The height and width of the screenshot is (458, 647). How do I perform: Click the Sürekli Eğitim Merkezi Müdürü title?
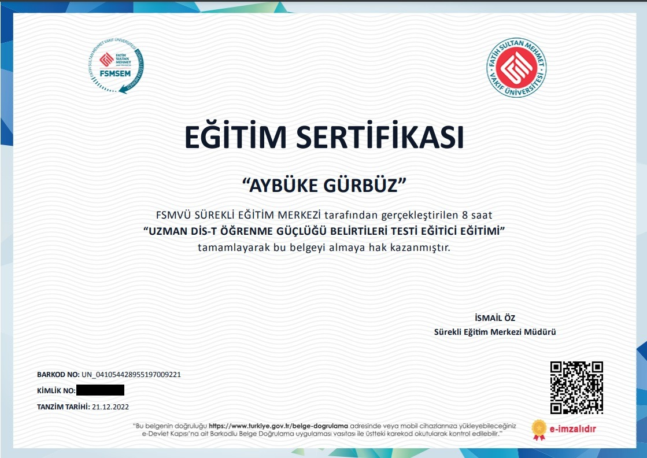pos(495,332)
